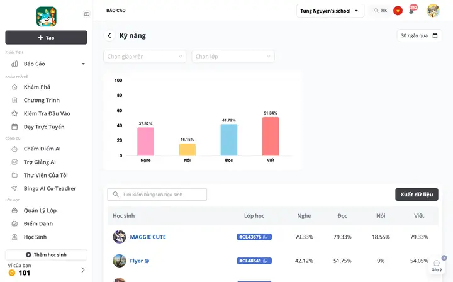The width and height of the screenshot is (453, 282).
Task: Sort by the Viết column header
Action: [419, 216]
